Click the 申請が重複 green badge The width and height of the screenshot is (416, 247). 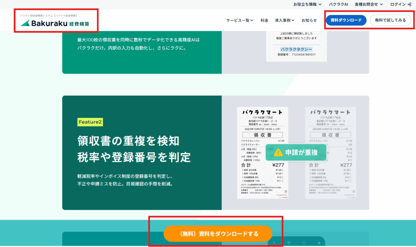click(296, 153)
